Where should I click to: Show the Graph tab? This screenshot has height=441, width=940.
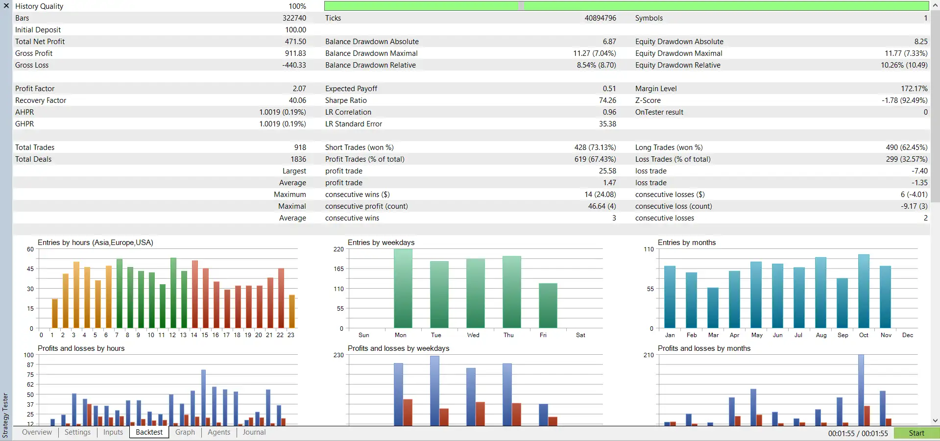pos(185,432)
